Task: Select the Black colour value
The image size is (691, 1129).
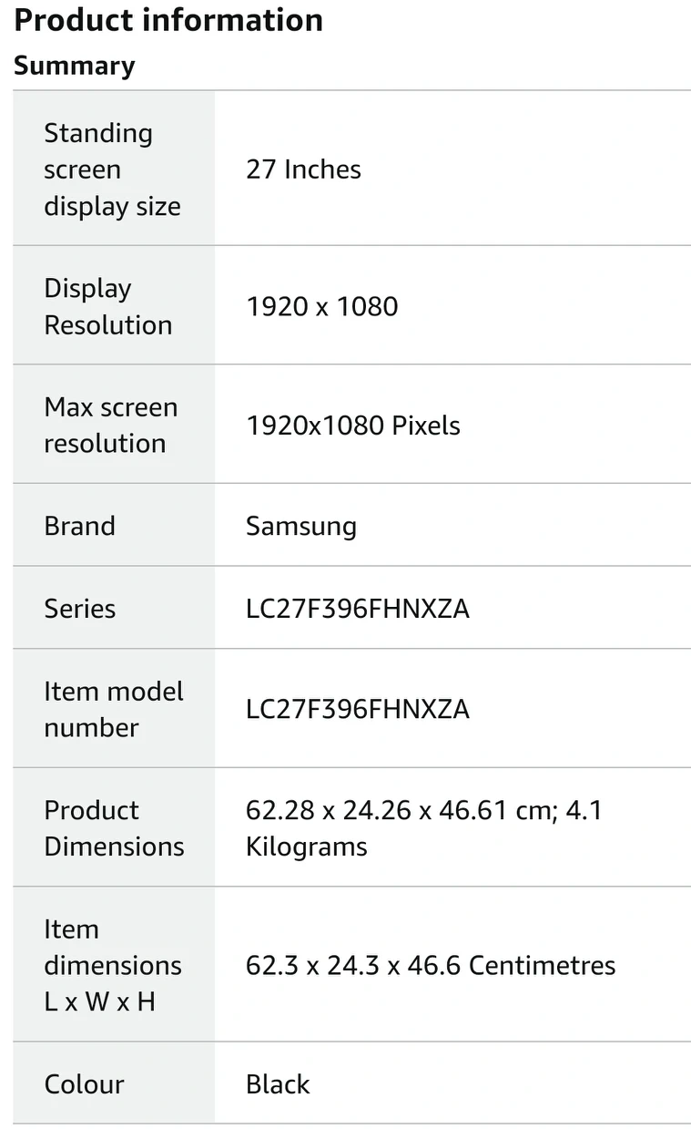Action: click(x=278, y=1084)
